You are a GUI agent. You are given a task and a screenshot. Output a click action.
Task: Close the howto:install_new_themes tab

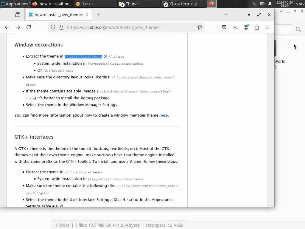pyautogui.click(x=87, y=15)
